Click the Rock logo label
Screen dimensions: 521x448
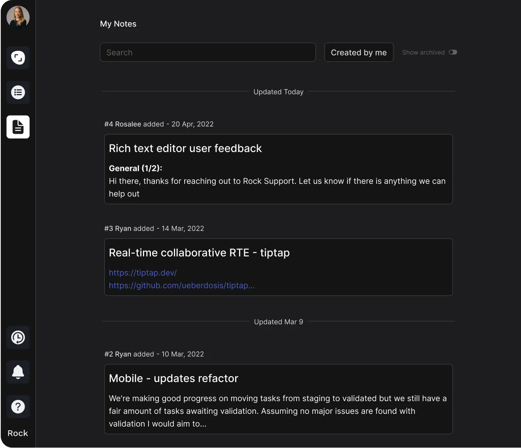click(x=18, y=433)
